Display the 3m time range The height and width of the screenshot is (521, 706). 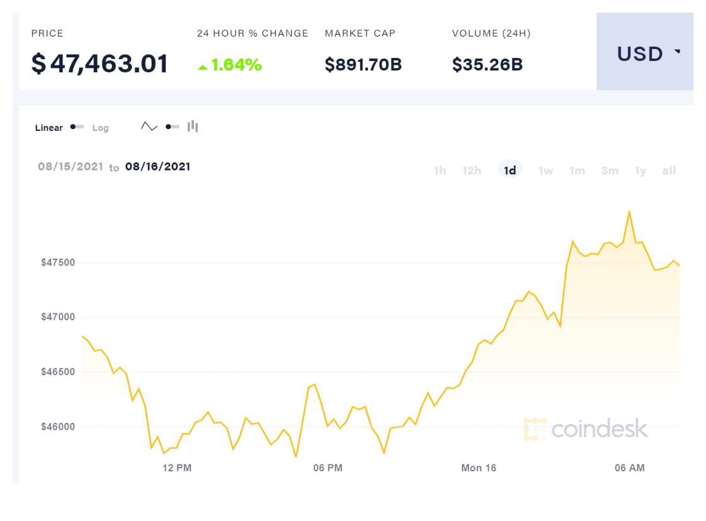(610, 171)
